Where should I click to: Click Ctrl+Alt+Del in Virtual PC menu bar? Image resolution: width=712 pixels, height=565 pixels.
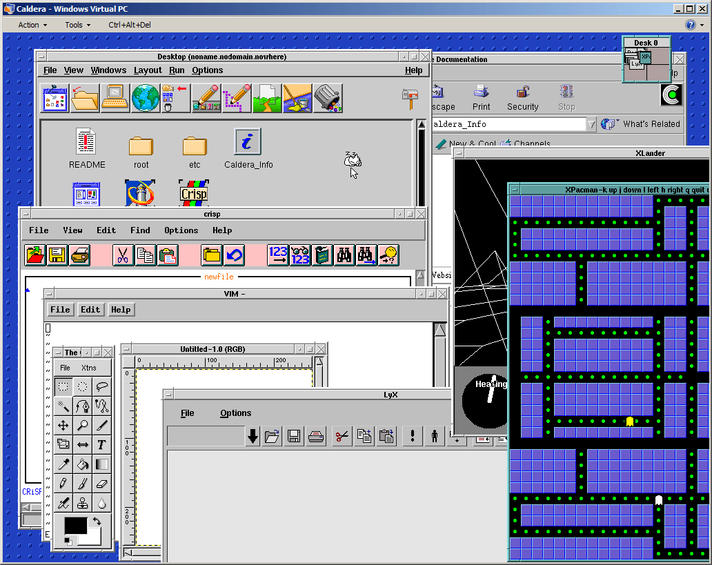(130, 25)
